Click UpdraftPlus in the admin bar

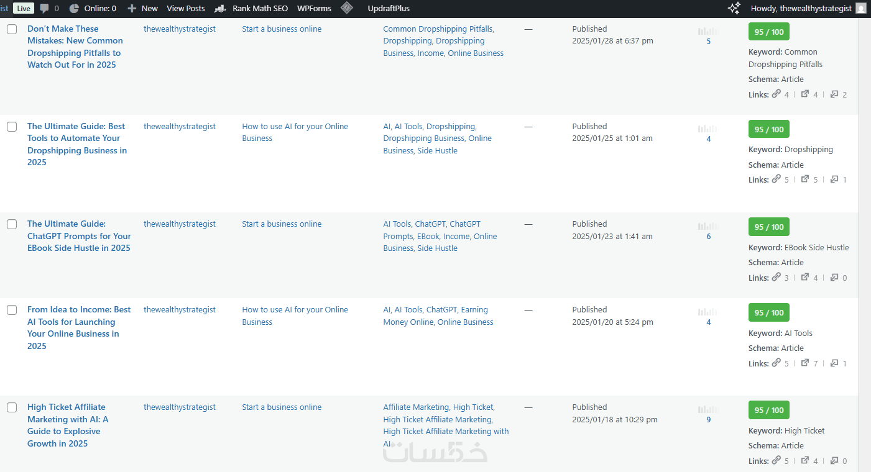tap(389, 9)
